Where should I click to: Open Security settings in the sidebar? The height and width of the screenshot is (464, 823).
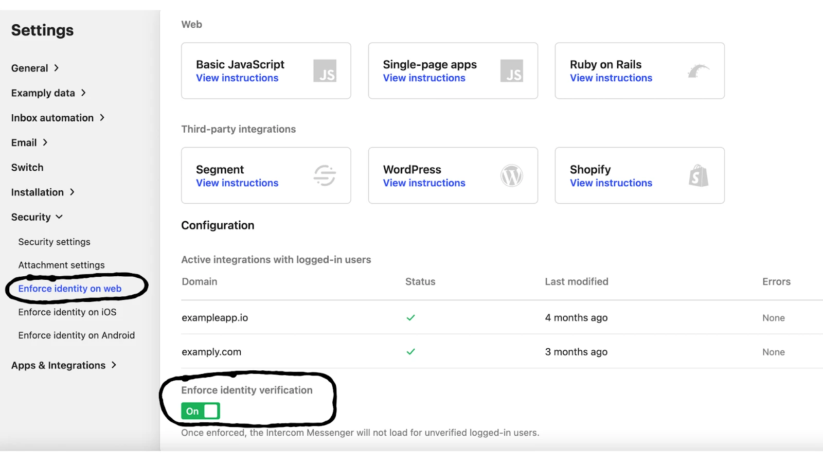[54, 241]
